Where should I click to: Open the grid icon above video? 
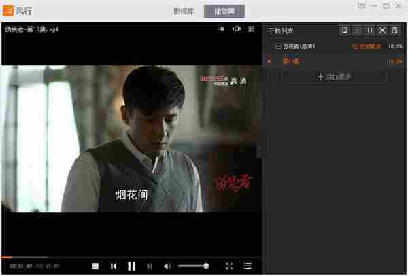[251, 29]
